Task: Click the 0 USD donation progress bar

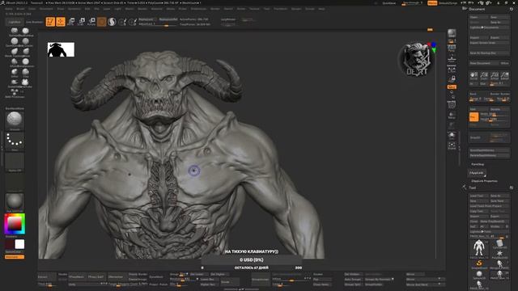Action: (x=252, y=260)
